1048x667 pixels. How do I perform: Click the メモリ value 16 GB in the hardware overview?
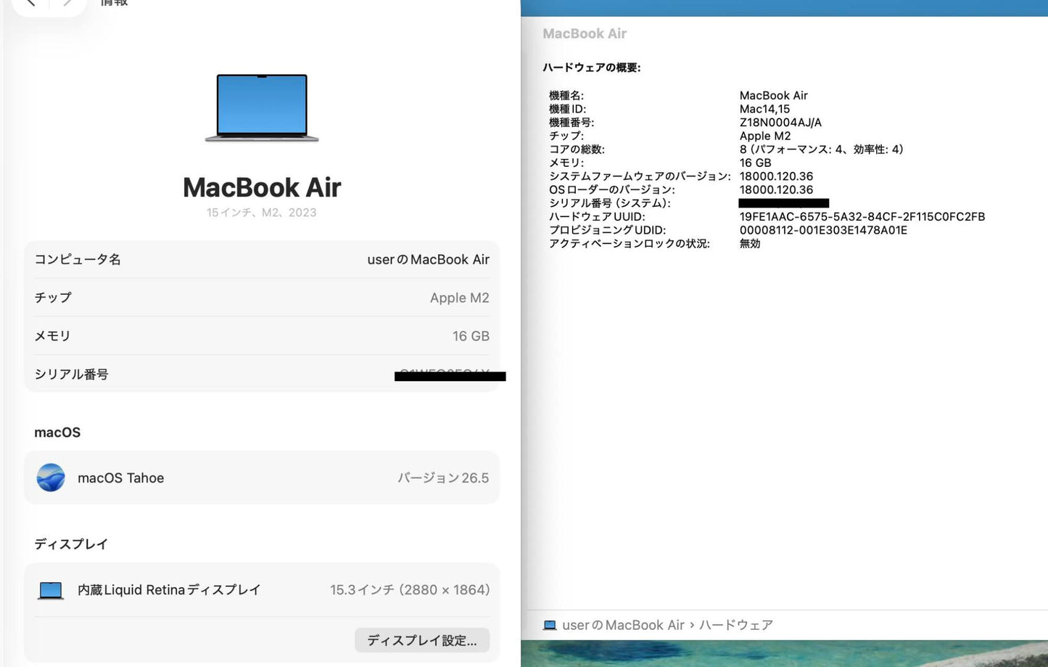[755, 163]
